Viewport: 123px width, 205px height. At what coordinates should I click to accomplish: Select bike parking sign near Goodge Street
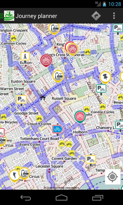click(x=22, y=100)
